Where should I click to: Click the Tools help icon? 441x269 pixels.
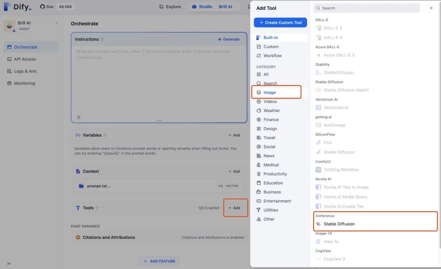click(97, 208)
